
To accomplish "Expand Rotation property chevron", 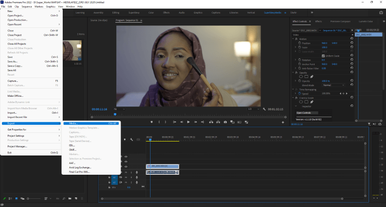I will tap(295, 60).
